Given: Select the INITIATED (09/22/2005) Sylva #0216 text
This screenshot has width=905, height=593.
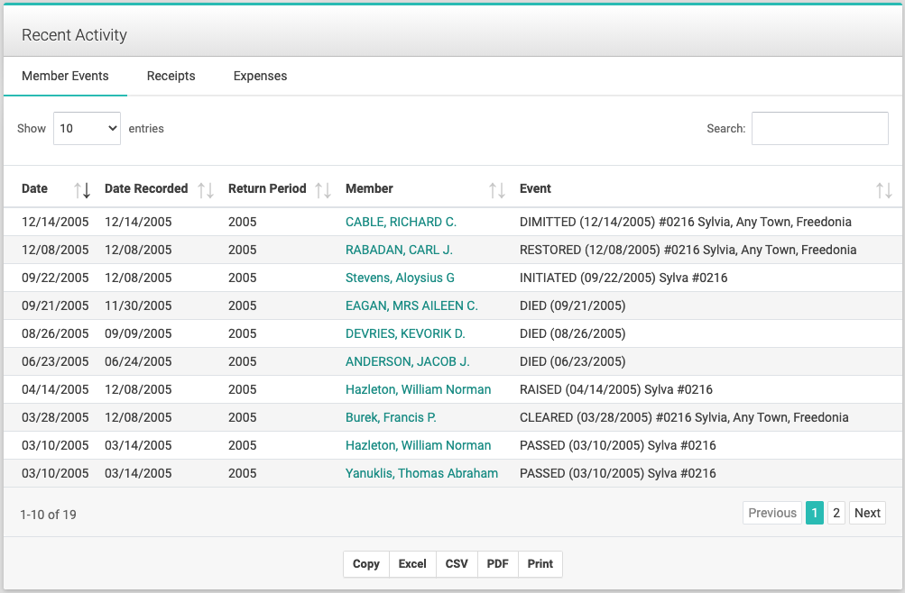Looking at the screenshot, I should click(623, 278).
